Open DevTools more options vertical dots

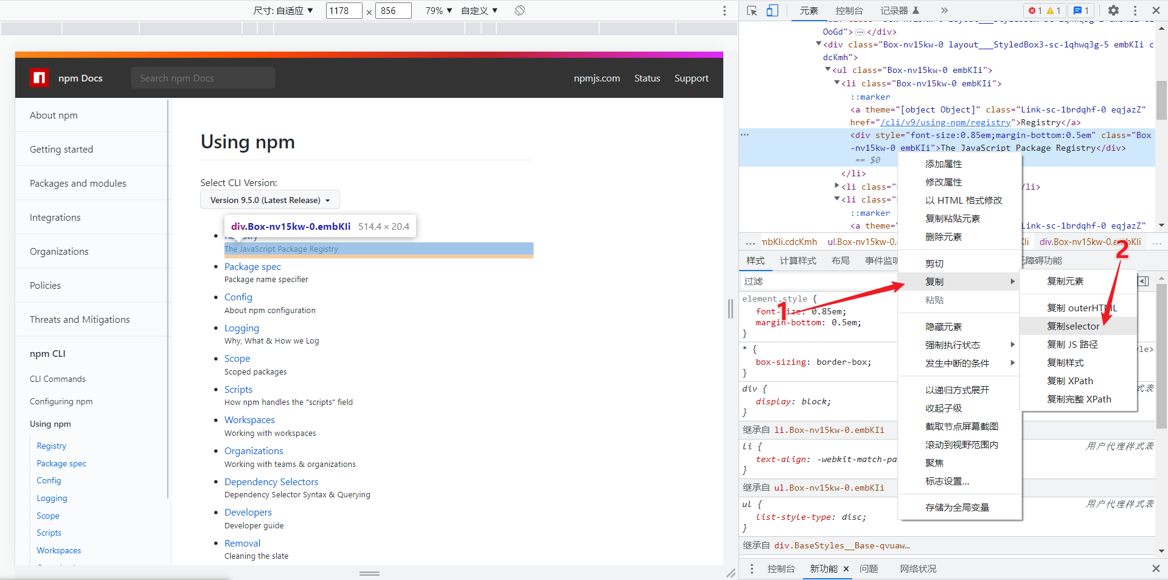pyautogui.click(x=1135, y=10)
